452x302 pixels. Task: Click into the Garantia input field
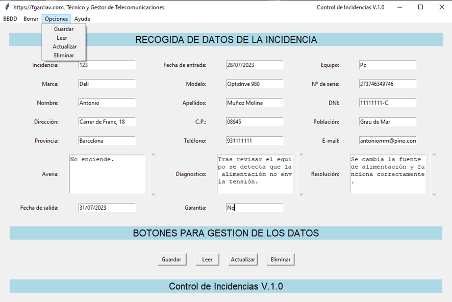coord(255,208)
